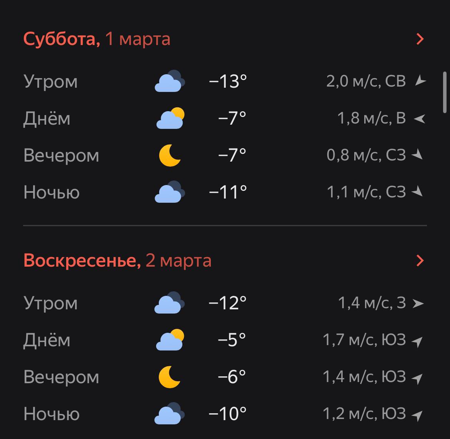Click Saturday morning northeast wind arrow

coord(420,81)
